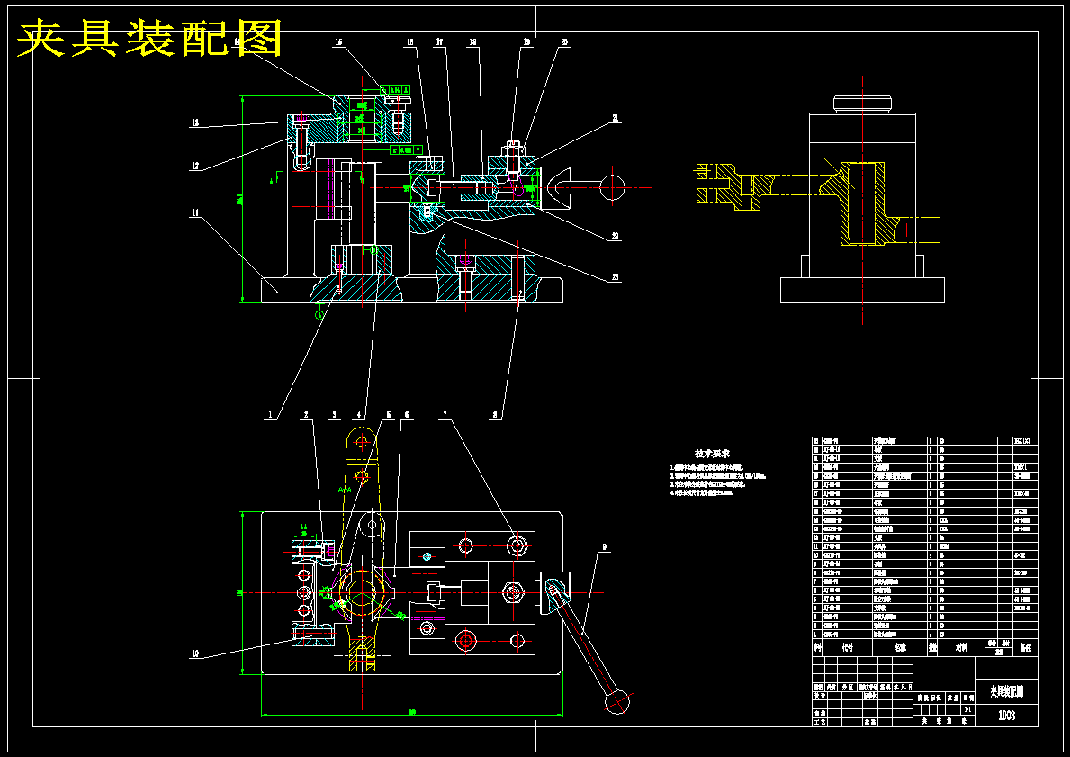Click the '备注' column header
Screen dimensions: 1070x757
click(x=1025, y=647)
